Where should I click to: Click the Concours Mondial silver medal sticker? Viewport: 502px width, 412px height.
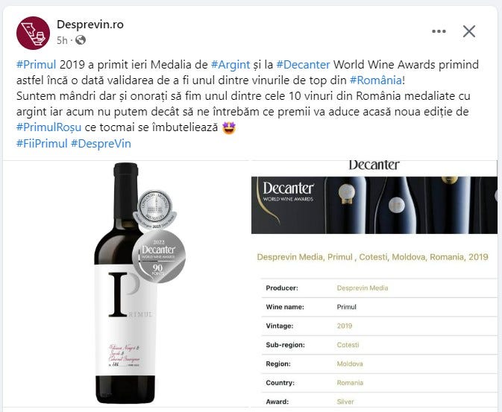[155, 209]
